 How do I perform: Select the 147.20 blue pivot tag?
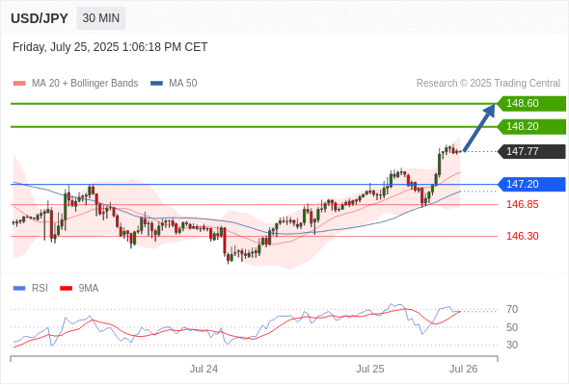(531, 185)
